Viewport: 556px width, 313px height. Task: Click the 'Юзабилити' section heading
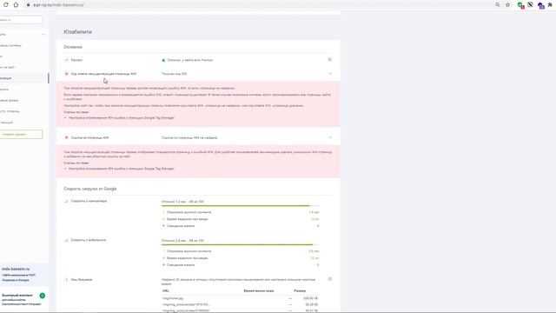tap(77, 32)
